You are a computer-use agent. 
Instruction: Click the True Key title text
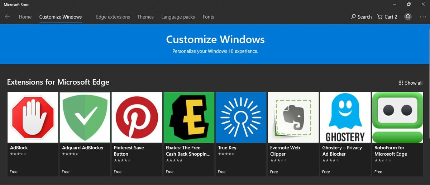(227, 147)
